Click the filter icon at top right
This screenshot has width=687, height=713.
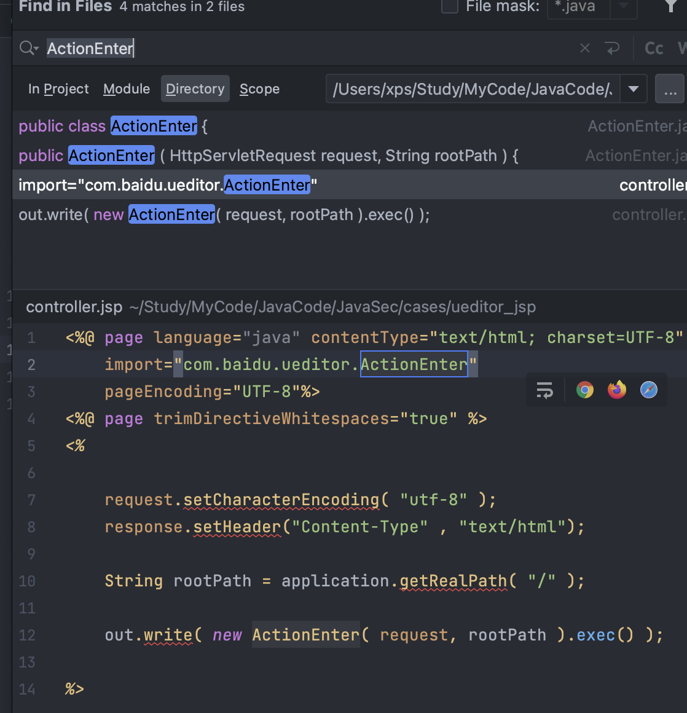click(672, 7)
